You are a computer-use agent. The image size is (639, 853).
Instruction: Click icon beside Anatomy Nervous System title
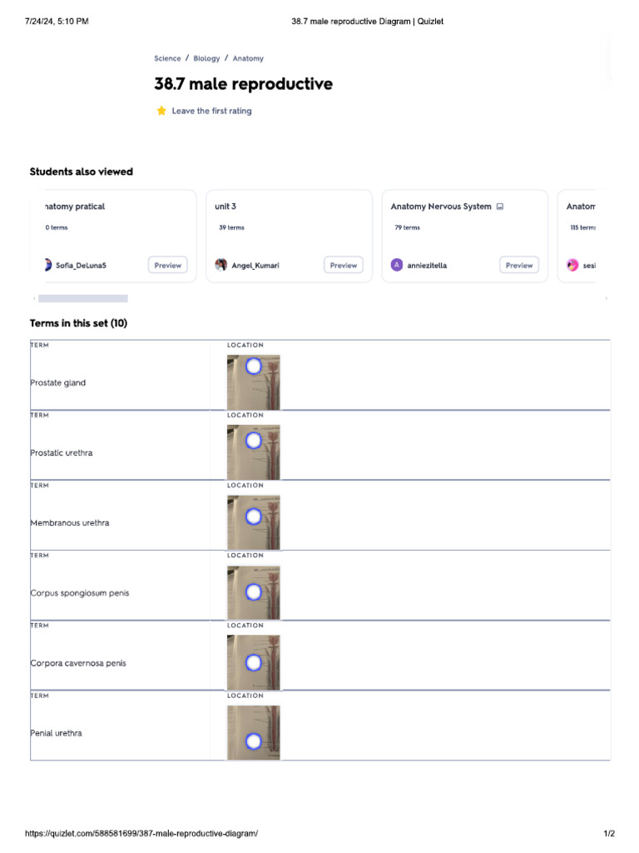499,207
